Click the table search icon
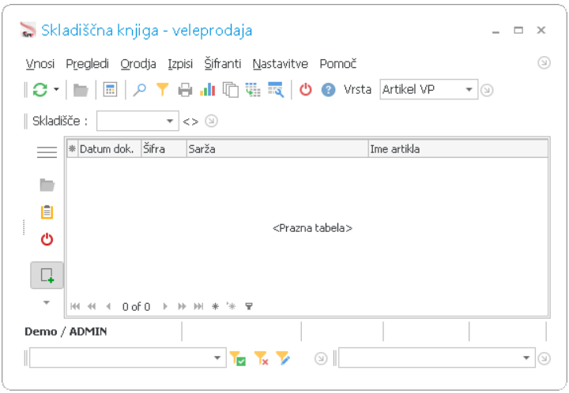This screenshot has height=393, width=569. click(x=276, y=90)
